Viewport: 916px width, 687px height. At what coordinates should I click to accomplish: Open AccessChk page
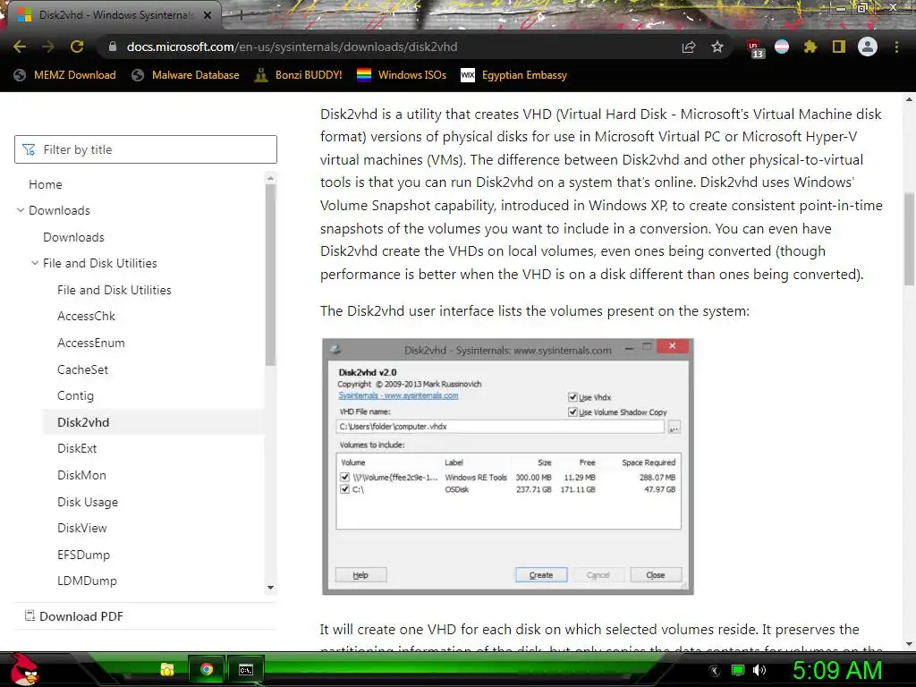tap(87, 316)
